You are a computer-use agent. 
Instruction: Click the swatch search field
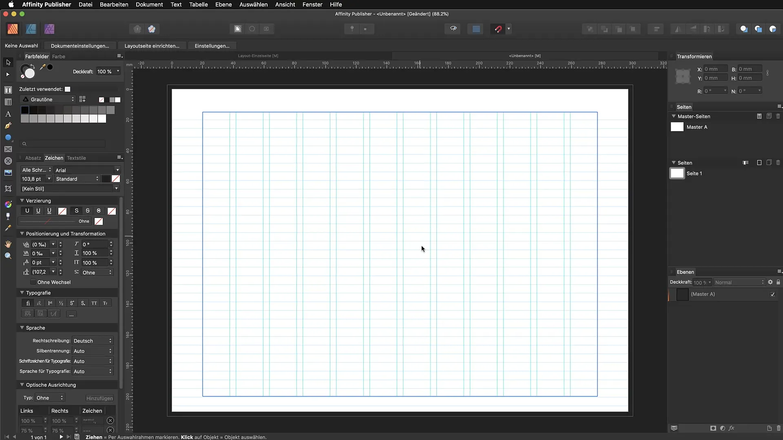(63, 143)
